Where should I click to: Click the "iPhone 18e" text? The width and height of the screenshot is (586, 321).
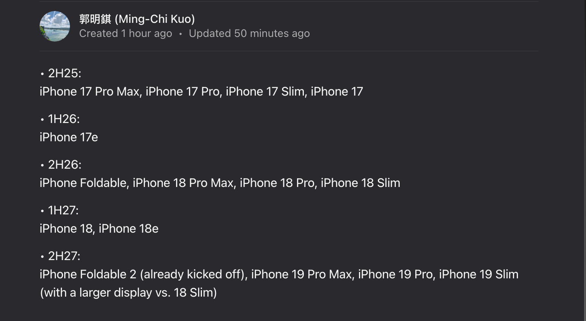129,228
